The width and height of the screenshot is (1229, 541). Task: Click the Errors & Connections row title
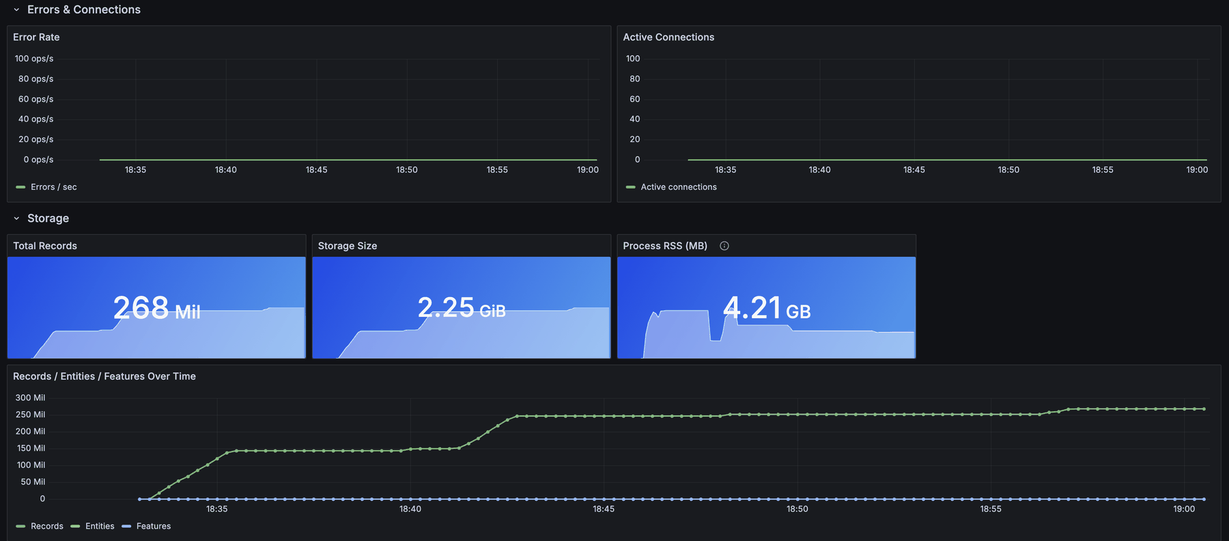pos(84,10)
